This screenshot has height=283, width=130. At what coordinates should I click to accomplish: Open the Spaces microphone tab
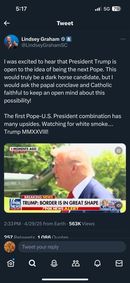[54, 263]
